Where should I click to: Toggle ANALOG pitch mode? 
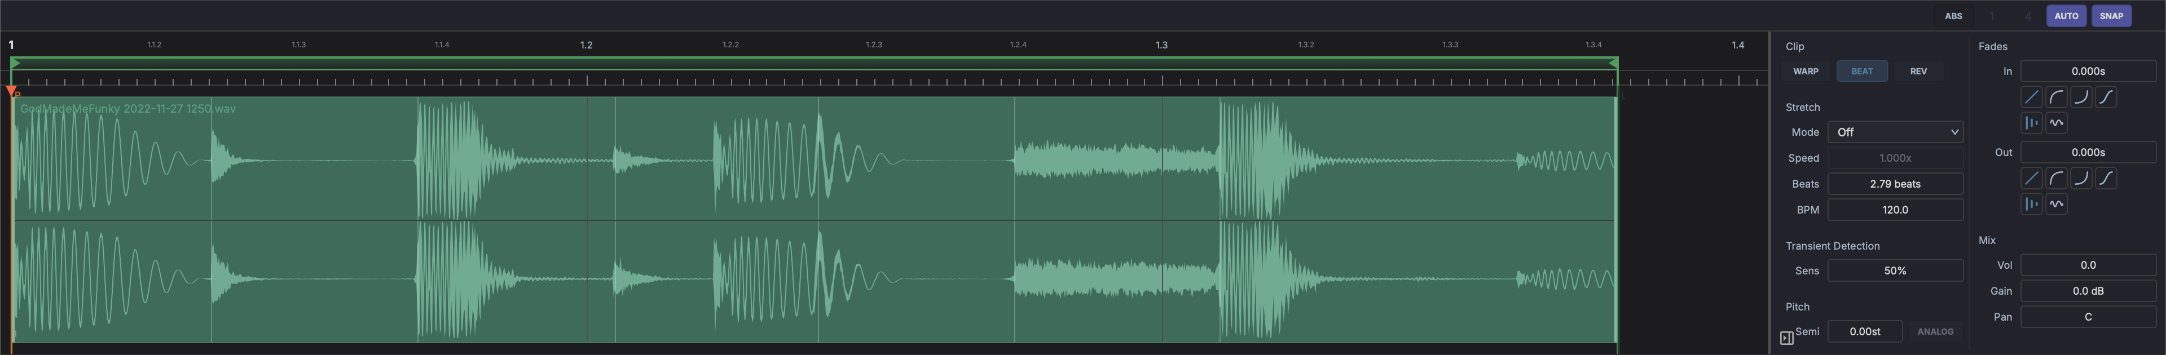point(1936,331)
